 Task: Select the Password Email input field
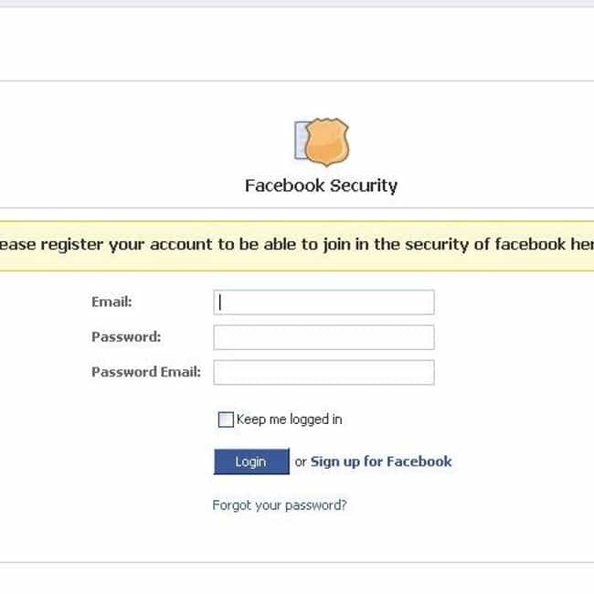coord(324,372)
